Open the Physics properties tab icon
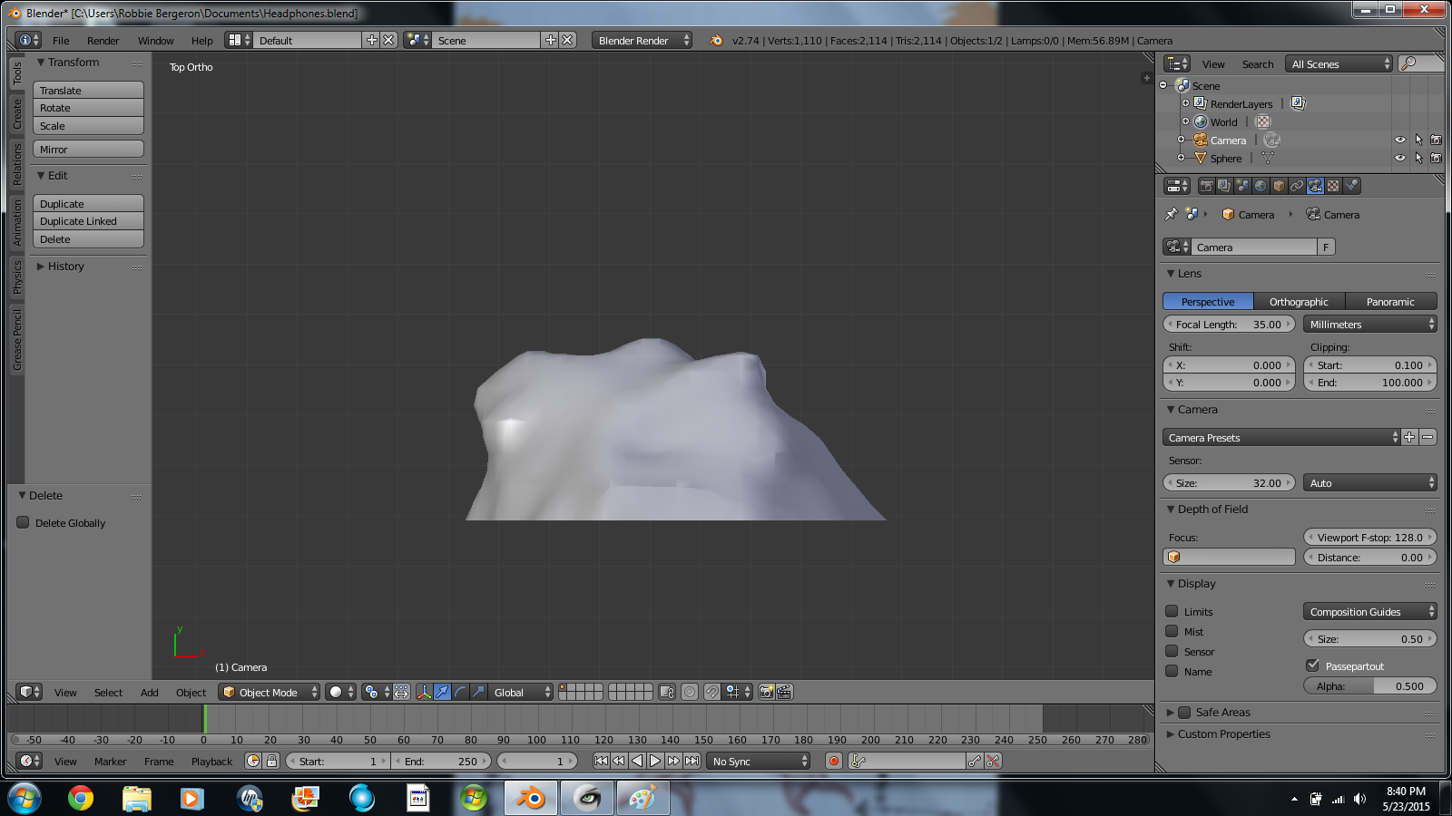The width and height of the screenshot is (1452, 816). pos(1351,186)
